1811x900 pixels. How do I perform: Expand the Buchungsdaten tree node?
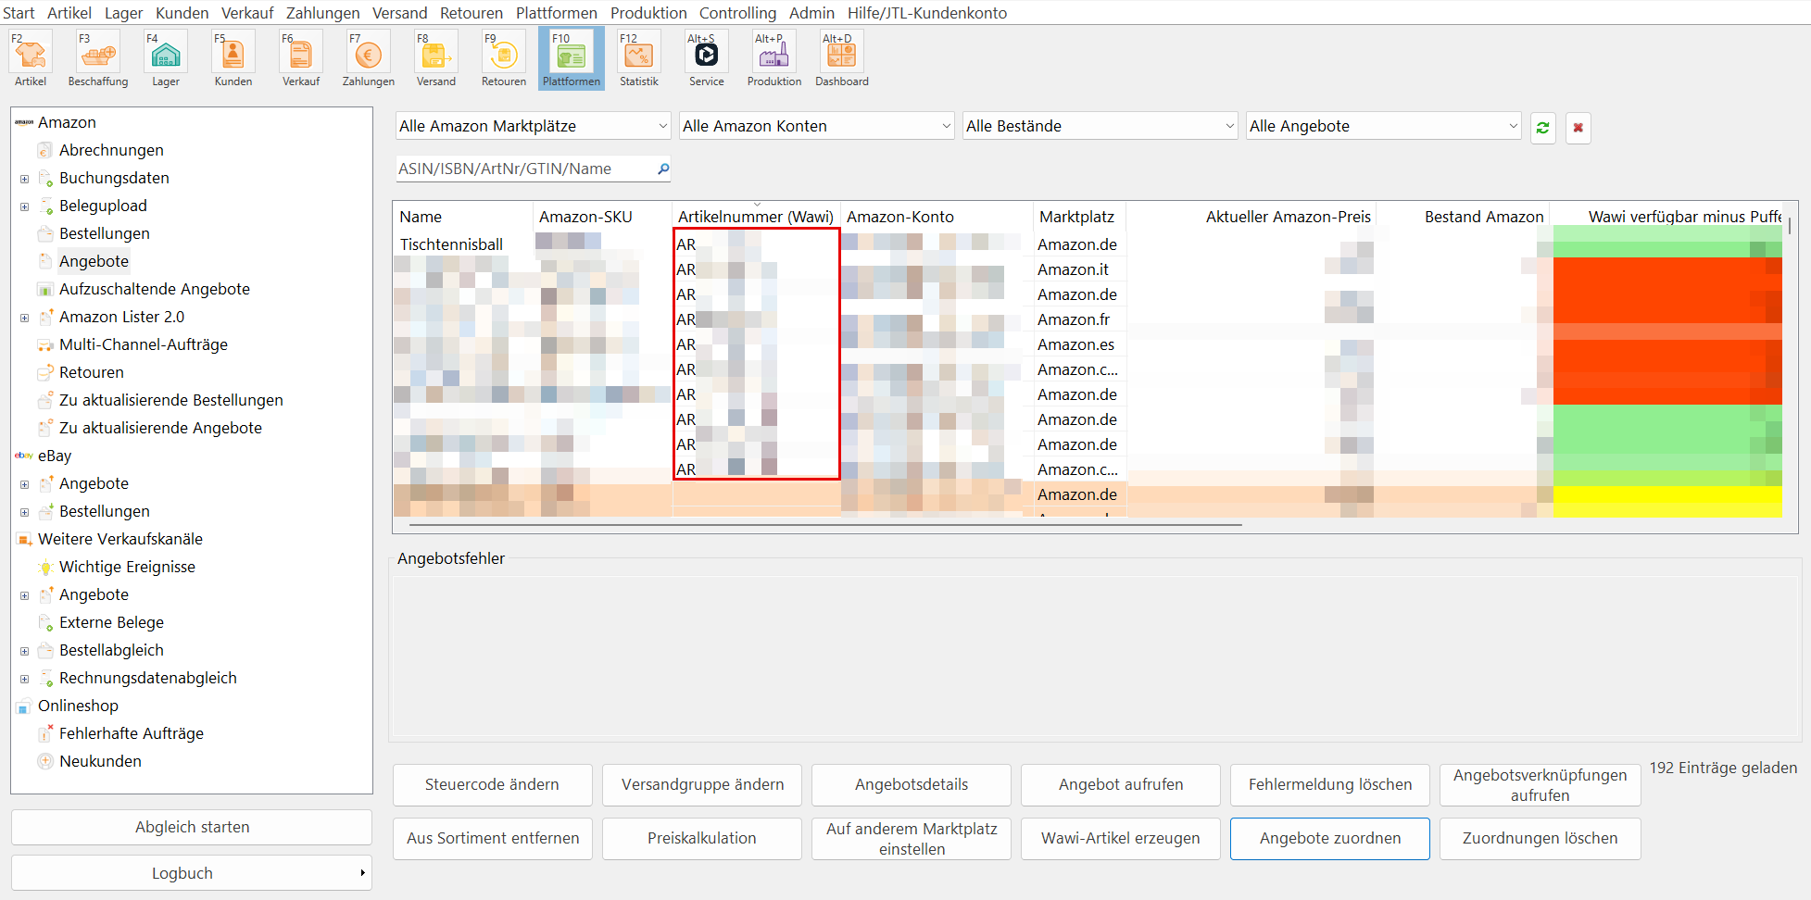[25, 179]
